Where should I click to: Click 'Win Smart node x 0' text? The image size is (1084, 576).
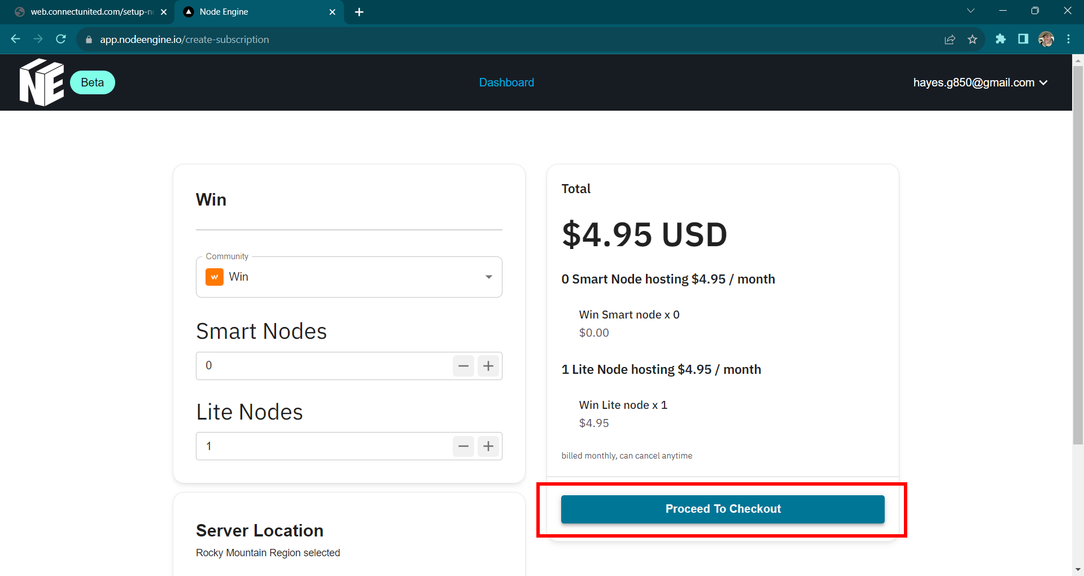(x=629, y=315)
